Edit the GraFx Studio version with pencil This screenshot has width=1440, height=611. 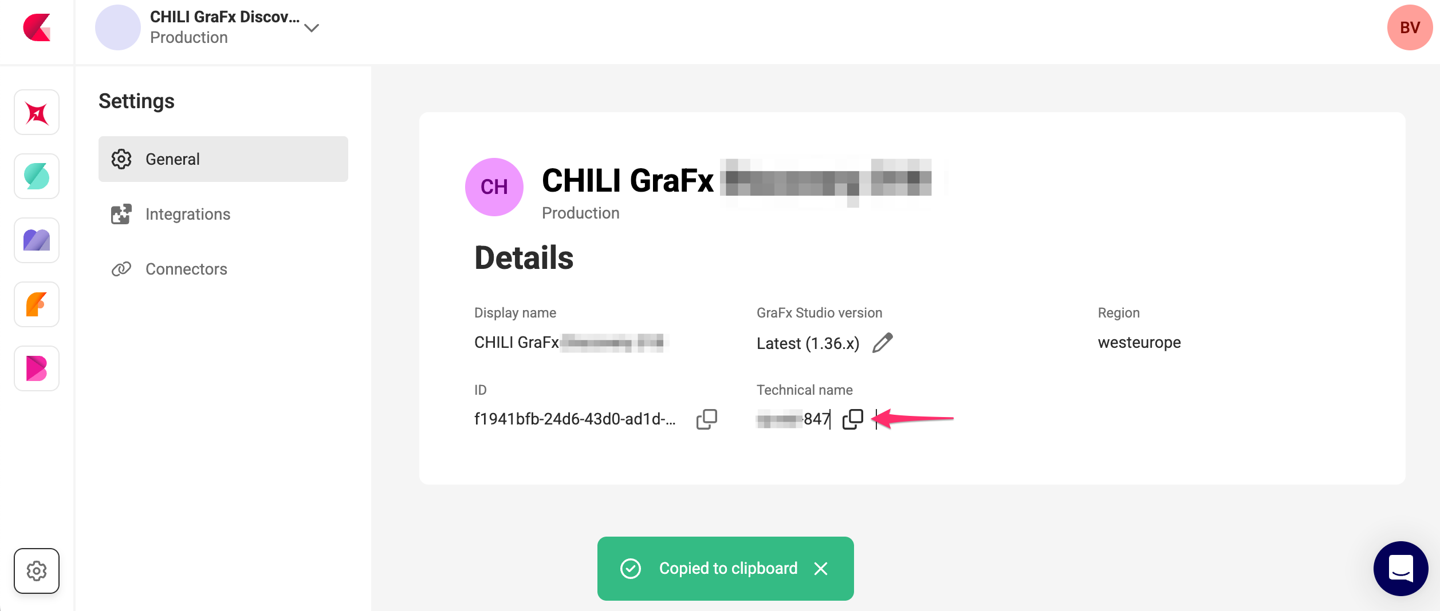point(882,343)
